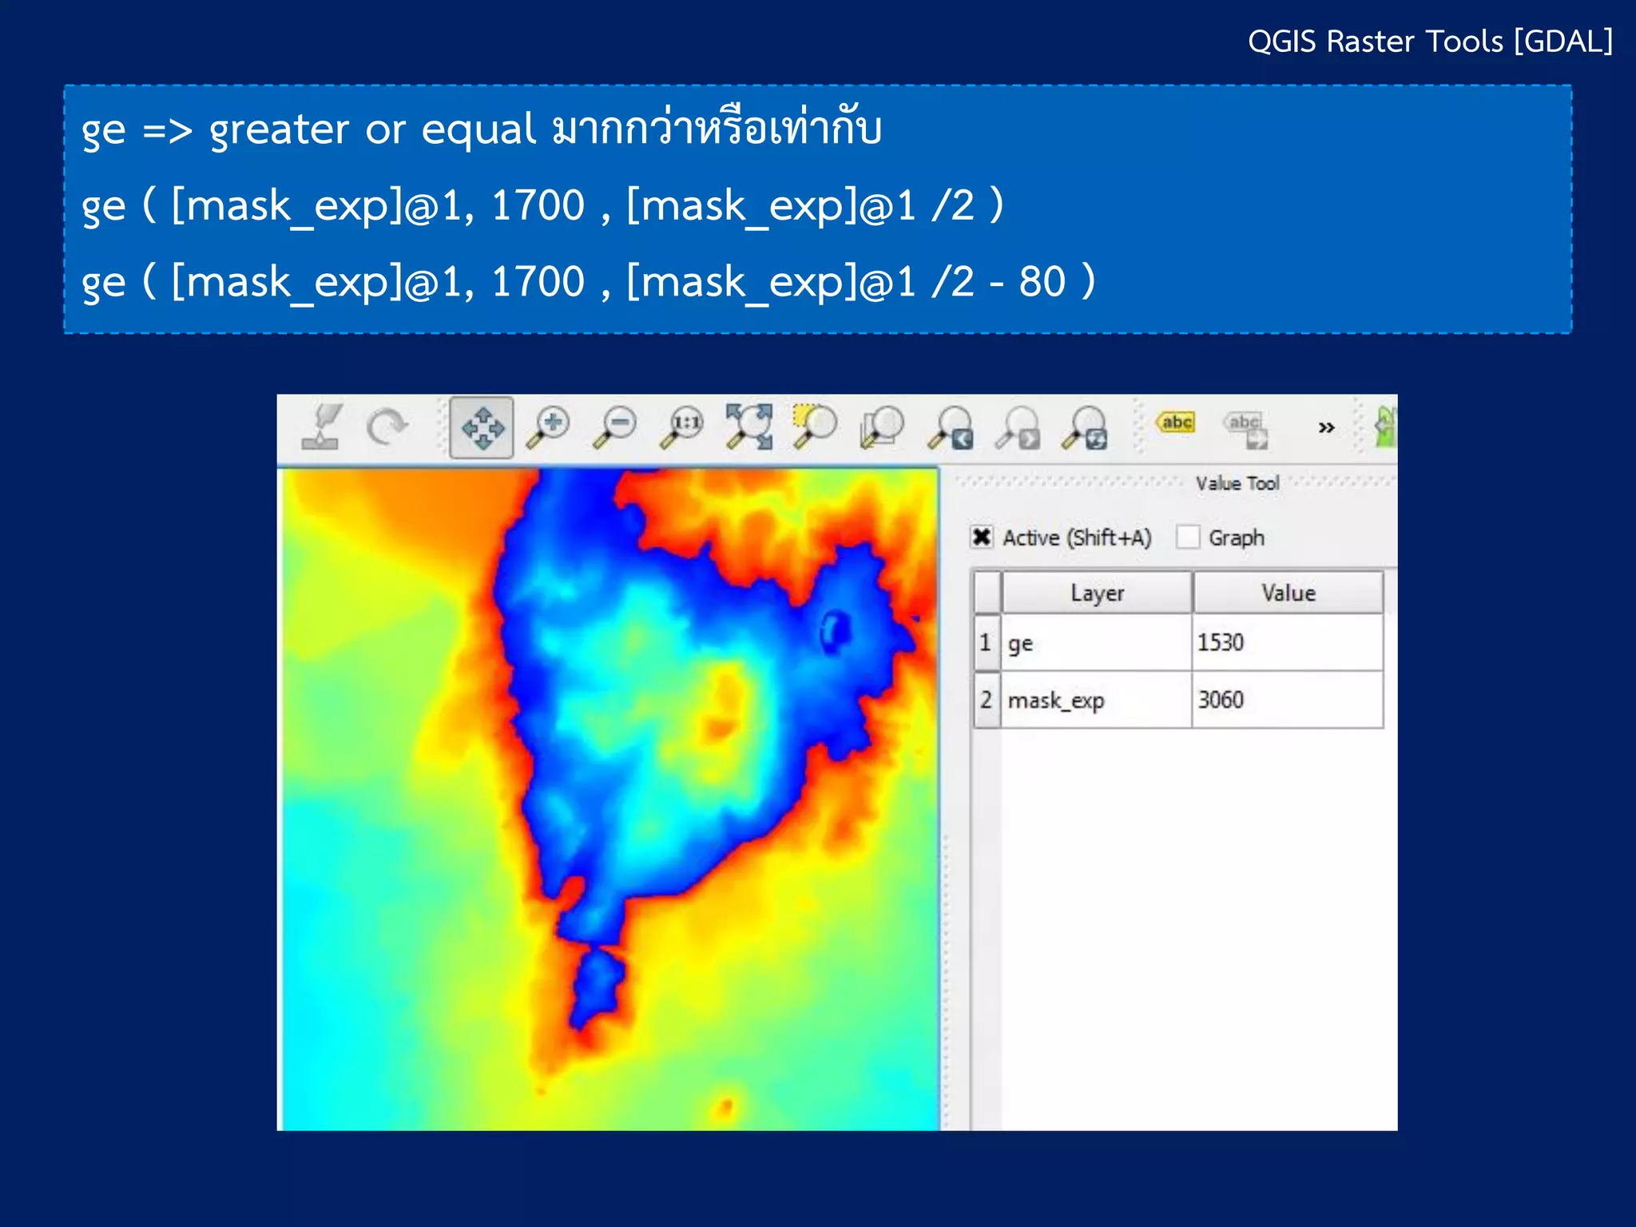Select the 'ge' layer cell
The image size is (1636, 1227).
click(1097, 642)
